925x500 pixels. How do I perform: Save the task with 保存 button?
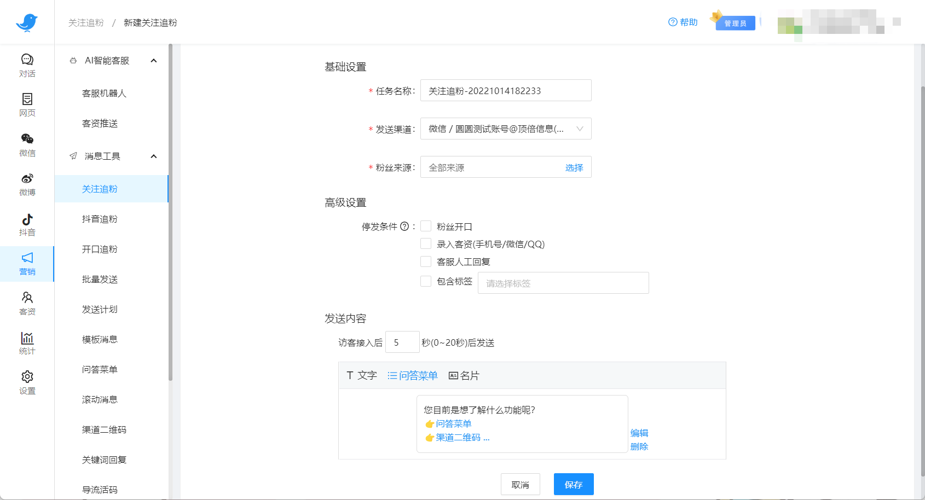tap(573, 484)
